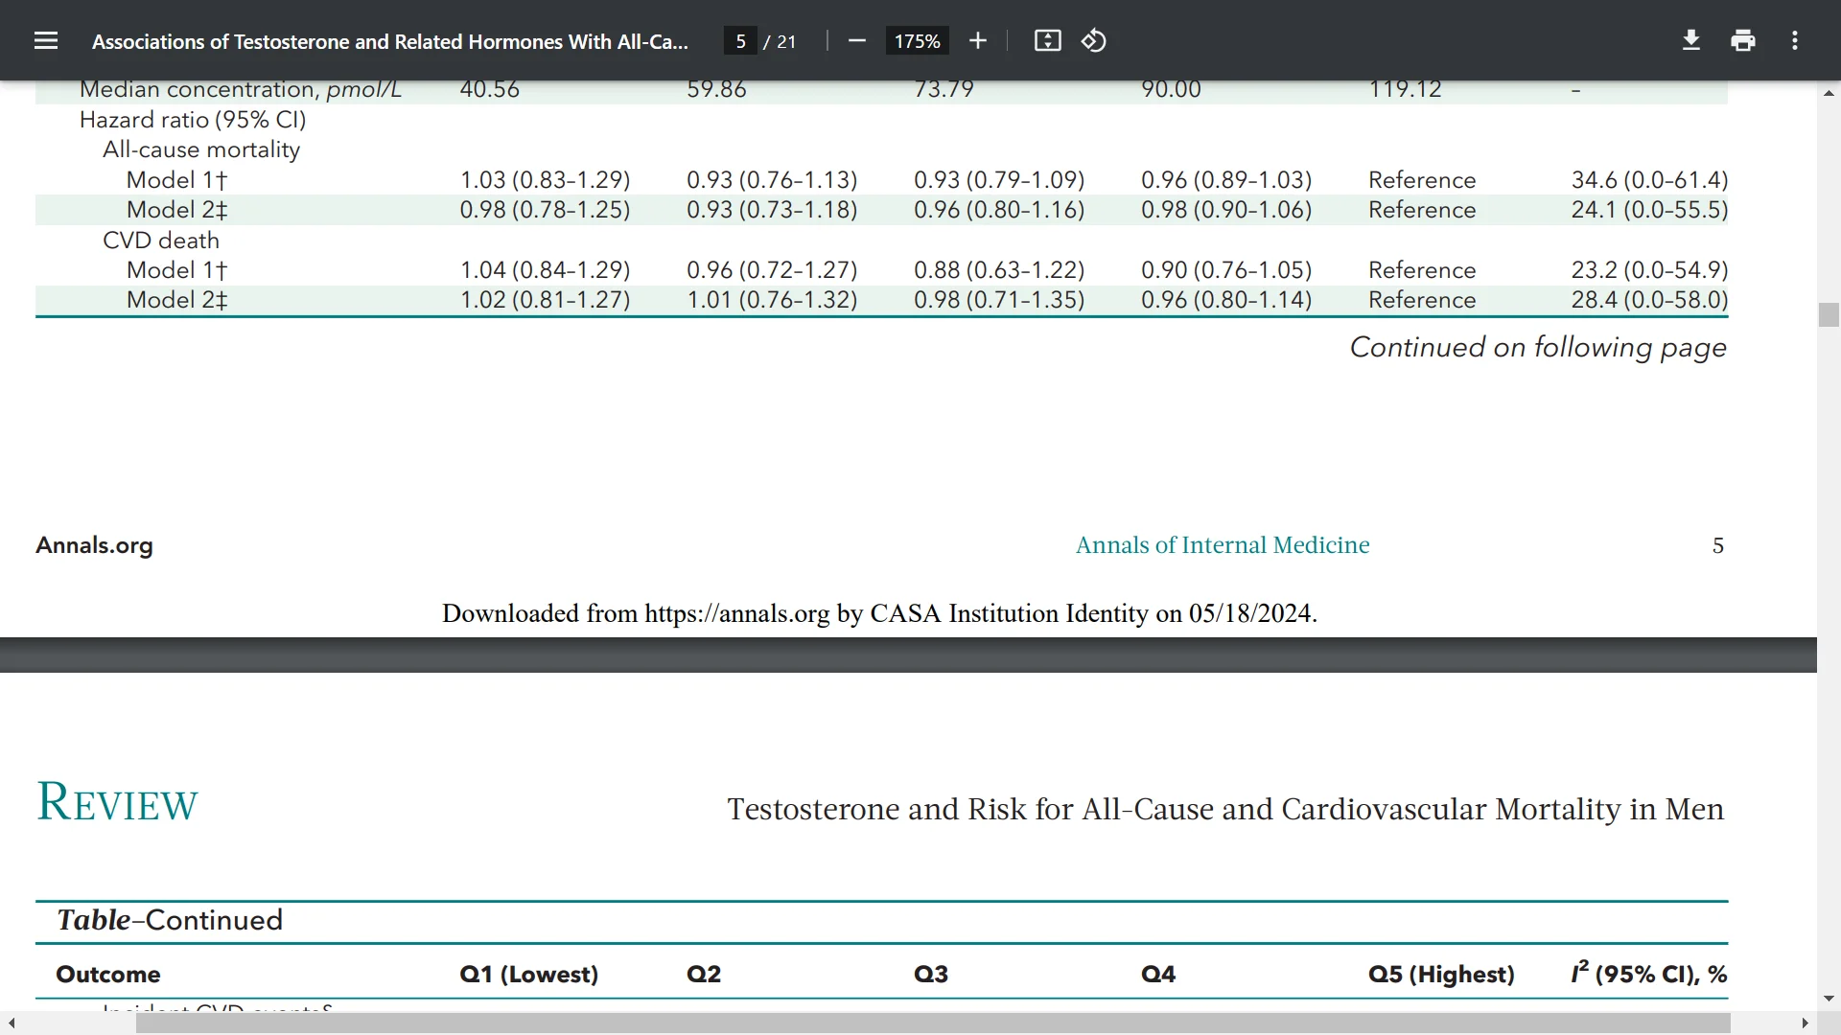Click the 'Downloaded from https://annals.org' line
Image resolution: width=1841 pixels, height=1035 pixels.
(879, 613)
